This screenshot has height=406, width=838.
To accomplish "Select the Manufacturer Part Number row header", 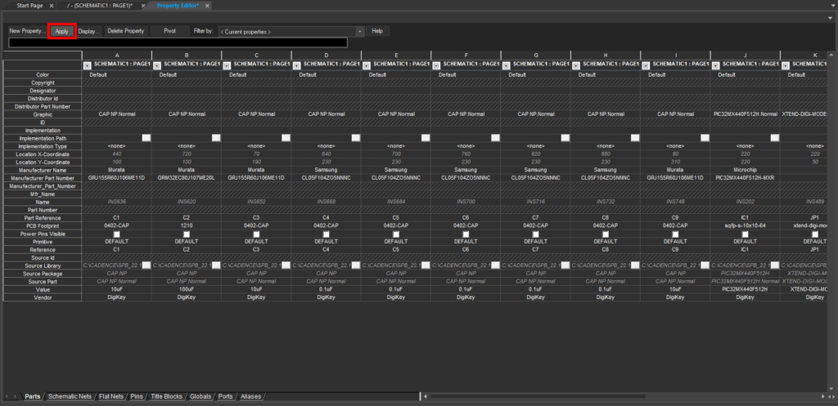I will 43,177.
